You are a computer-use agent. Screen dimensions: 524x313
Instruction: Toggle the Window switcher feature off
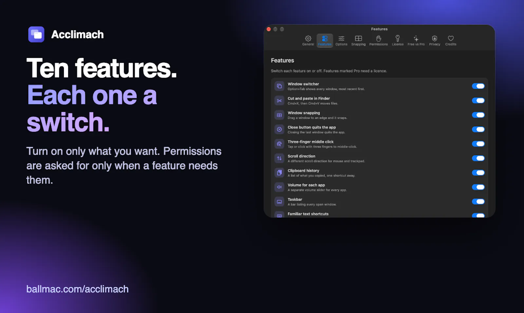478,86
